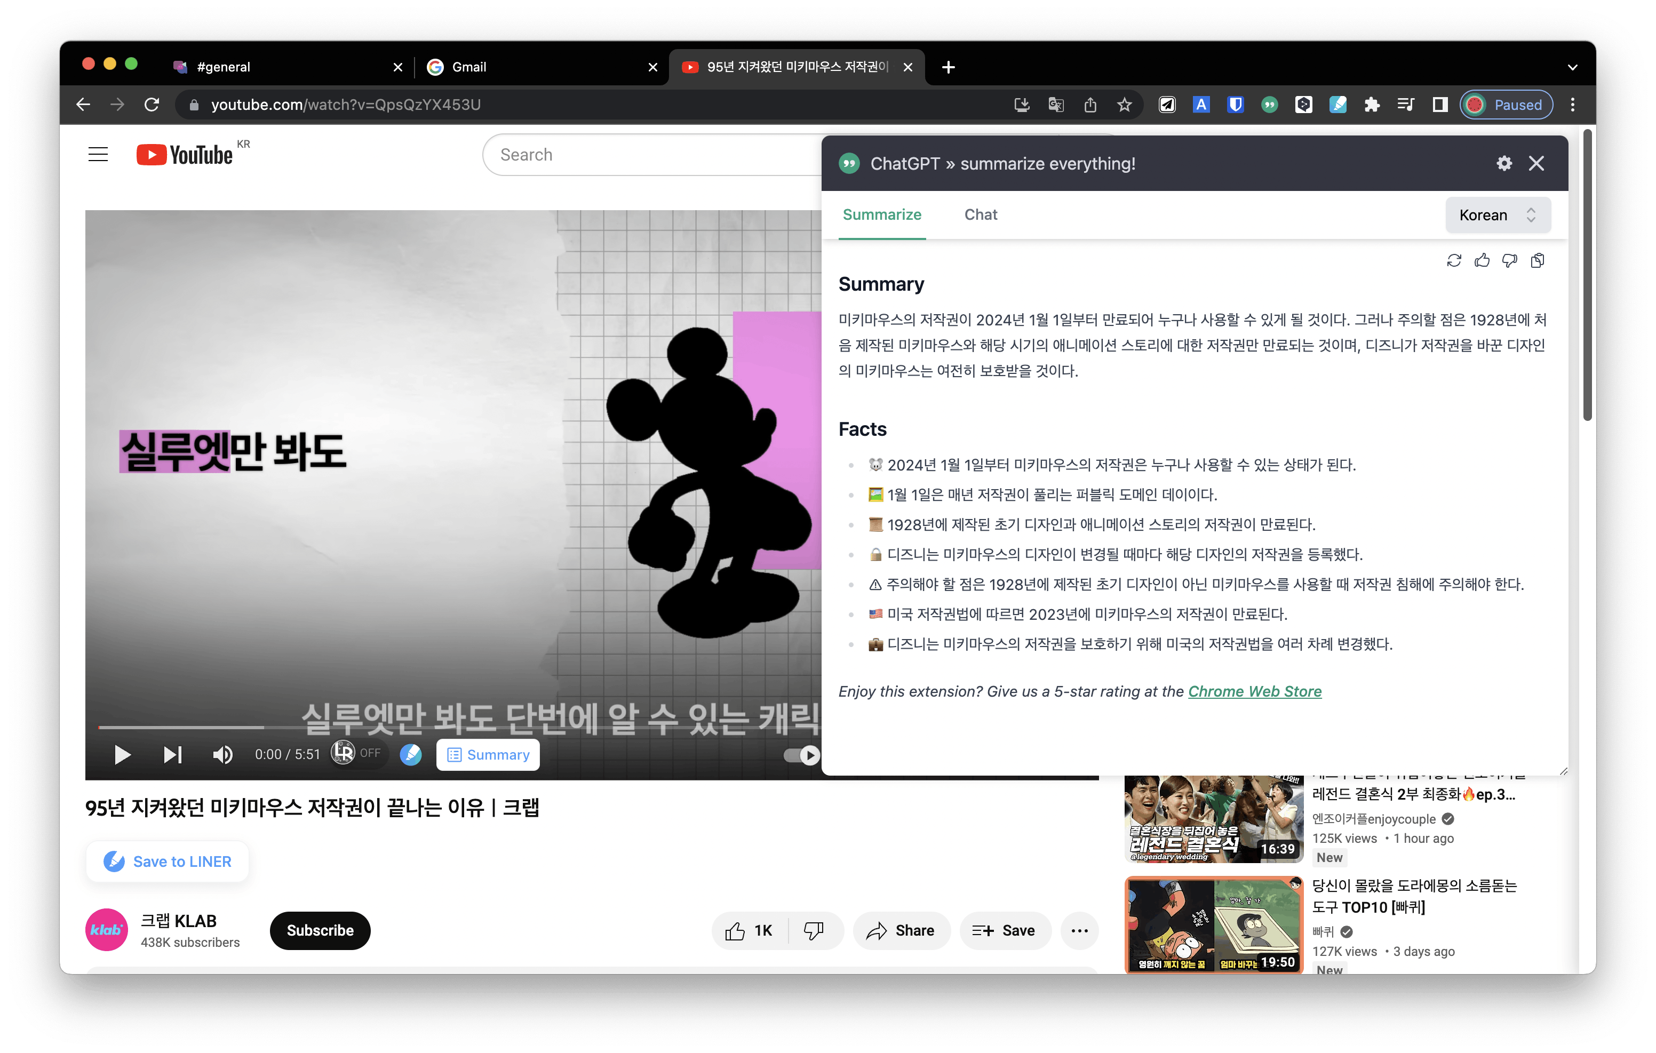Open the media control playlist icon
Screen dimensions: 1656x1053
point(1406,105)
